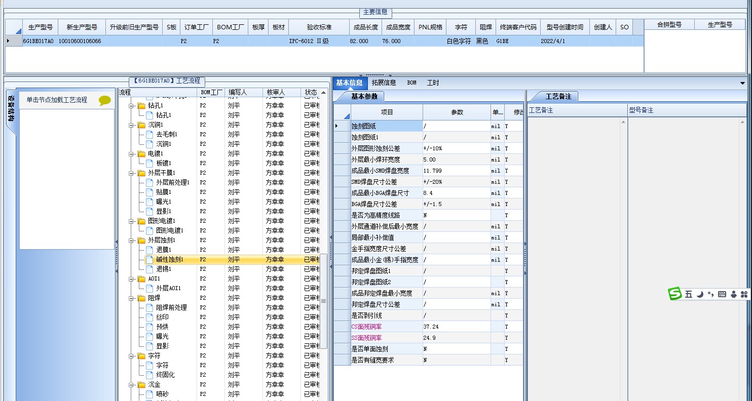Collapse the 电镀1 tree node
Screen dimensions: 752x401
pos(131,153)
